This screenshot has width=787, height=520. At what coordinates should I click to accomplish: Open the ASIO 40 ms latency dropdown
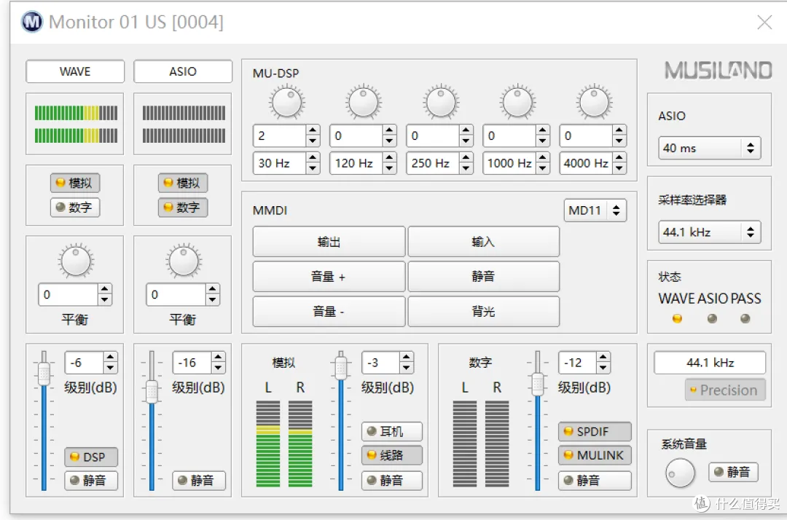coord(709,148)
